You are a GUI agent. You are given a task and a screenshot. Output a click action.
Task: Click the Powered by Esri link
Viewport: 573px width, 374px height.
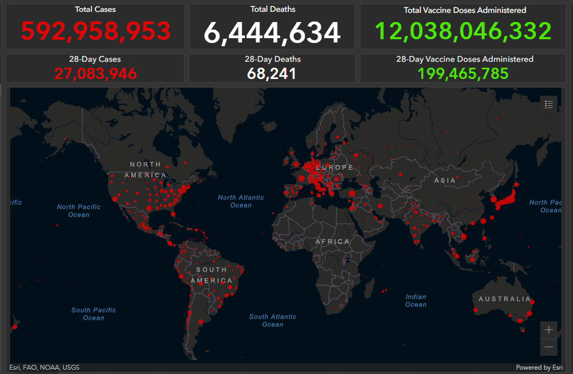[x=539, y=368]
